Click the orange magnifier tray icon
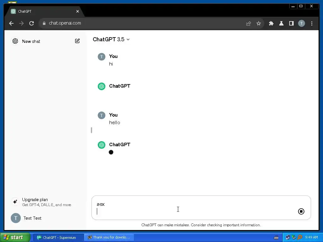 300,238
